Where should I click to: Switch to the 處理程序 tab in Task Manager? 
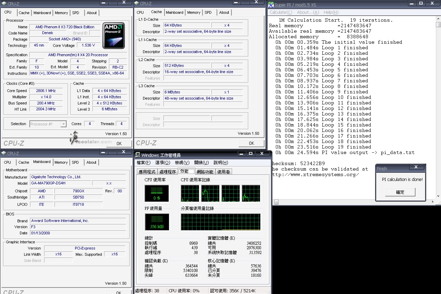tap(168, 172)
